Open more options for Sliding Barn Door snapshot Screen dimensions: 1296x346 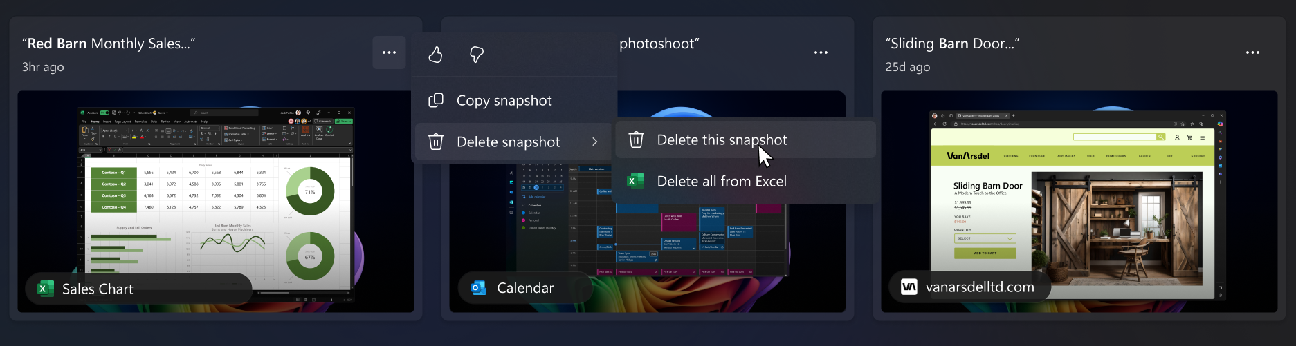tap(1252, 52)
